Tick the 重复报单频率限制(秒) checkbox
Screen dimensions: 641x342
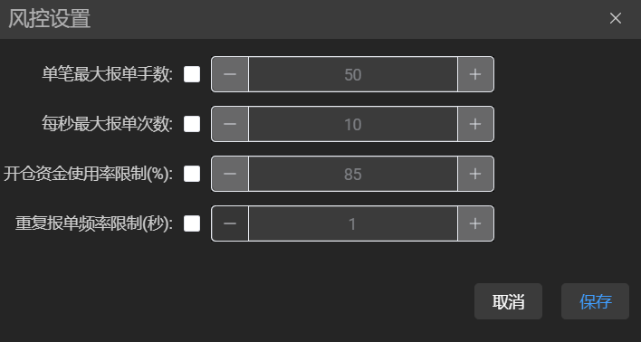pos(192,223)
